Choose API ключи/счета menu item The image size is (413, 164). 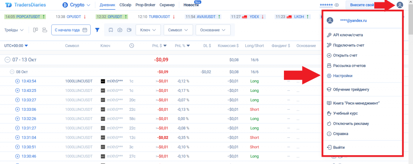tap(347, 35)
